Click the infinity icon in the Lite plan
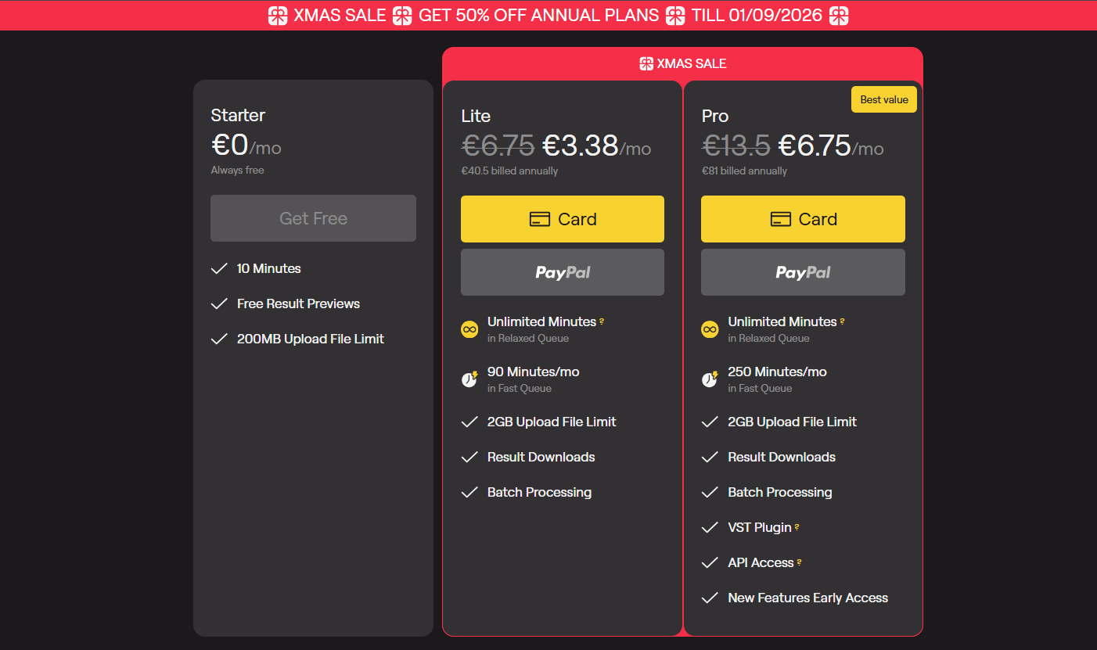 [469, 329]
